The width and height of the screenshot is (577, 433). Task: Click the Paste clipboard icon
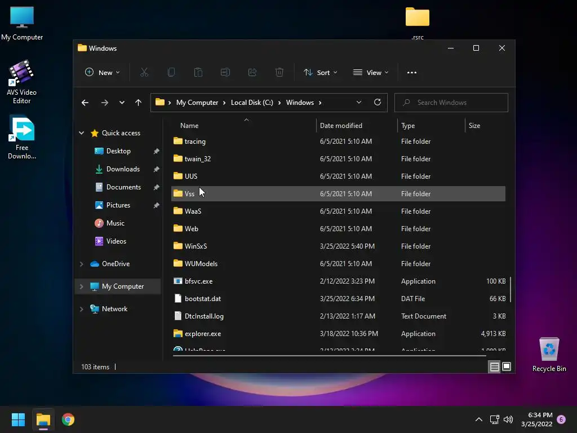click(198, 73)
